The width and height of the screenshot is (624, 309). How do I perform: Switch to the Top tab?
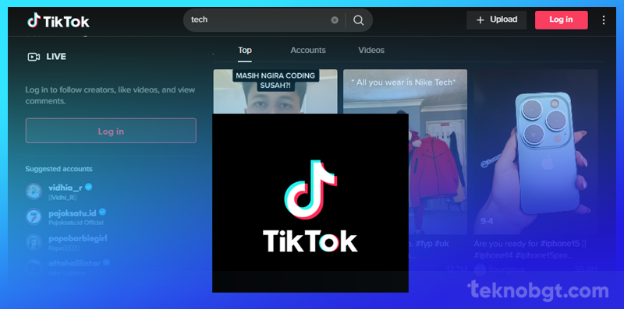245,51
